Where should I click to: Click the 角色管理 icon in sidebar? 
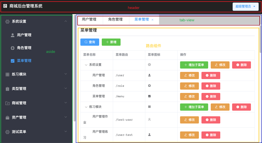[13, 48]
